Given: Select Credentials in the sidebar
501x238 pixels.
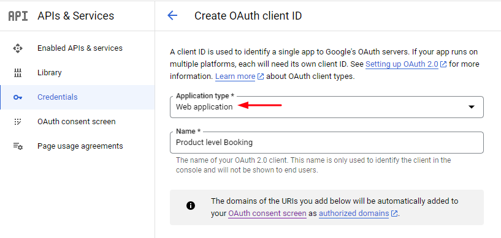Looking at the screenshot, I should click(x=77, y=97).
